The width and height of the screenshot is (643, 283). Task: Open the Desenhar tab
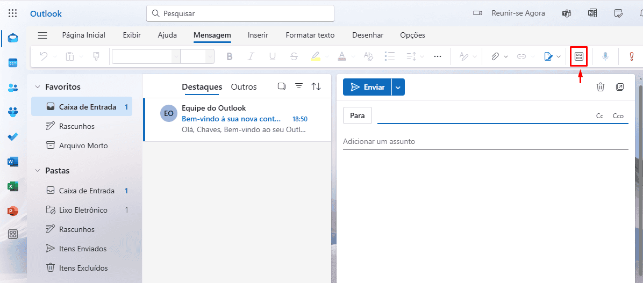(x=368, y=35)
